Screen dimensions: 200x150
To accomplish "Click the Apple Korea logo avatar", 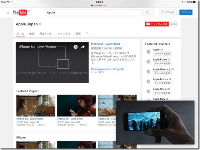I will pyautogui.click(x=148, y=61).
